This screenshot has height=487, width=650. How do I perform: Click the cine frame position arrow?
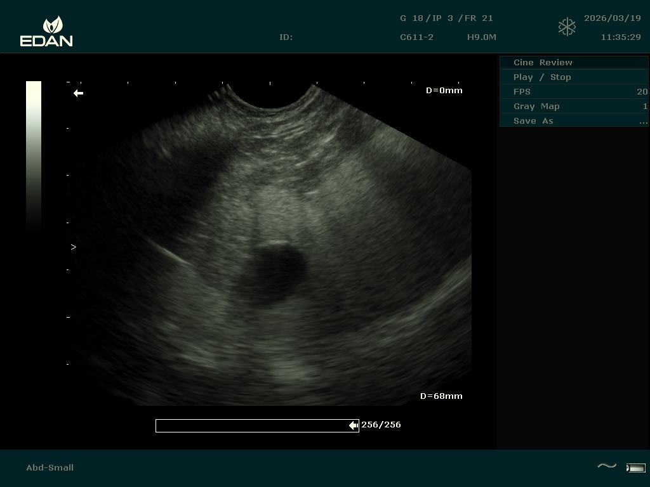[x=354, y=425]
